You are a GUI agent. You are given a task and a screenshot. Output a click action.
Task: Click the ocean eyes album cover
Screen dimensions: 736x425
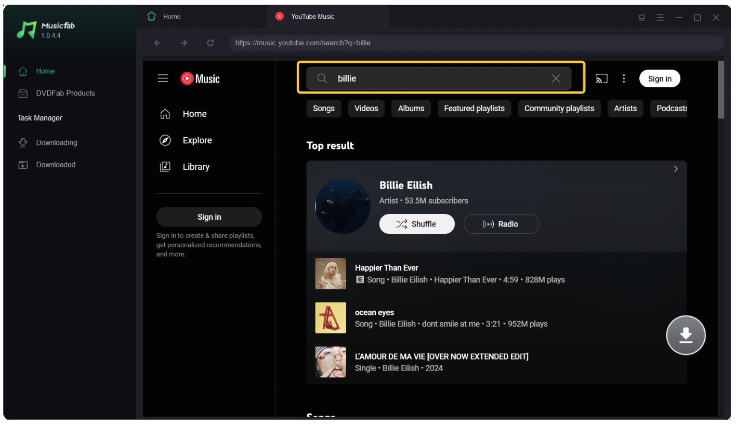(331, 318)
